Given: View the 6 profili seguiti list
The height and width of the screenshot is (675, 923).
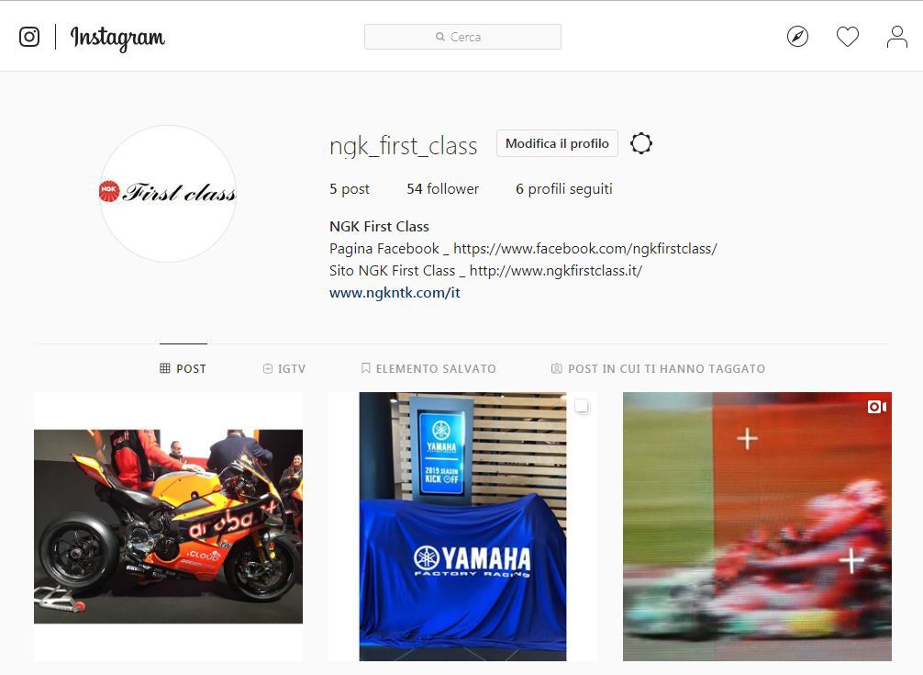Looking at the screenshot, I should coord(564,189).
